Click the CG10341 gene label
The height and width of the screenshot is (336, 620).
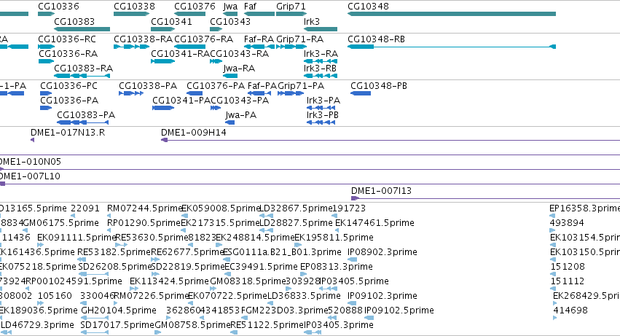pos(172,21)
